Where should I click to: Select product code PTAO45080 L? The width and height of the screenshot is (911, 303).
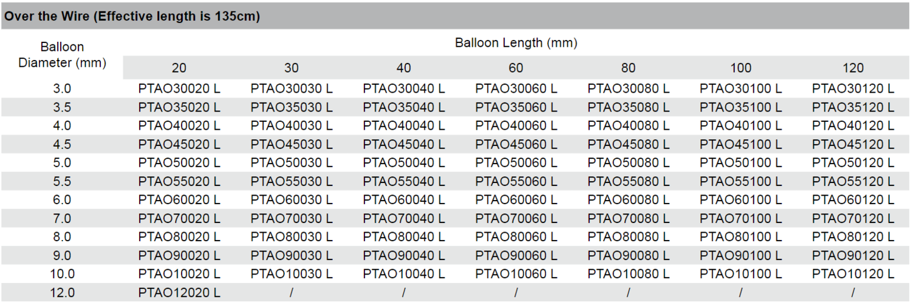click(628, 144)
